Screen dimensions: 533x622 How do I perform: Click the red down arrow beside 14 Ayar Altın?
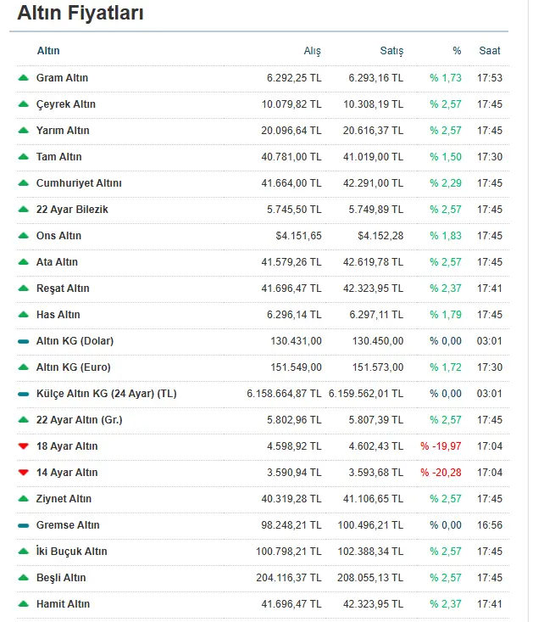24,473
